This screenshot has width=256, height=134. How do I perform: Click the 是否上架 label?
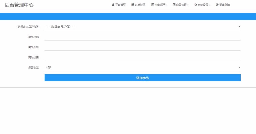(34, 68)
